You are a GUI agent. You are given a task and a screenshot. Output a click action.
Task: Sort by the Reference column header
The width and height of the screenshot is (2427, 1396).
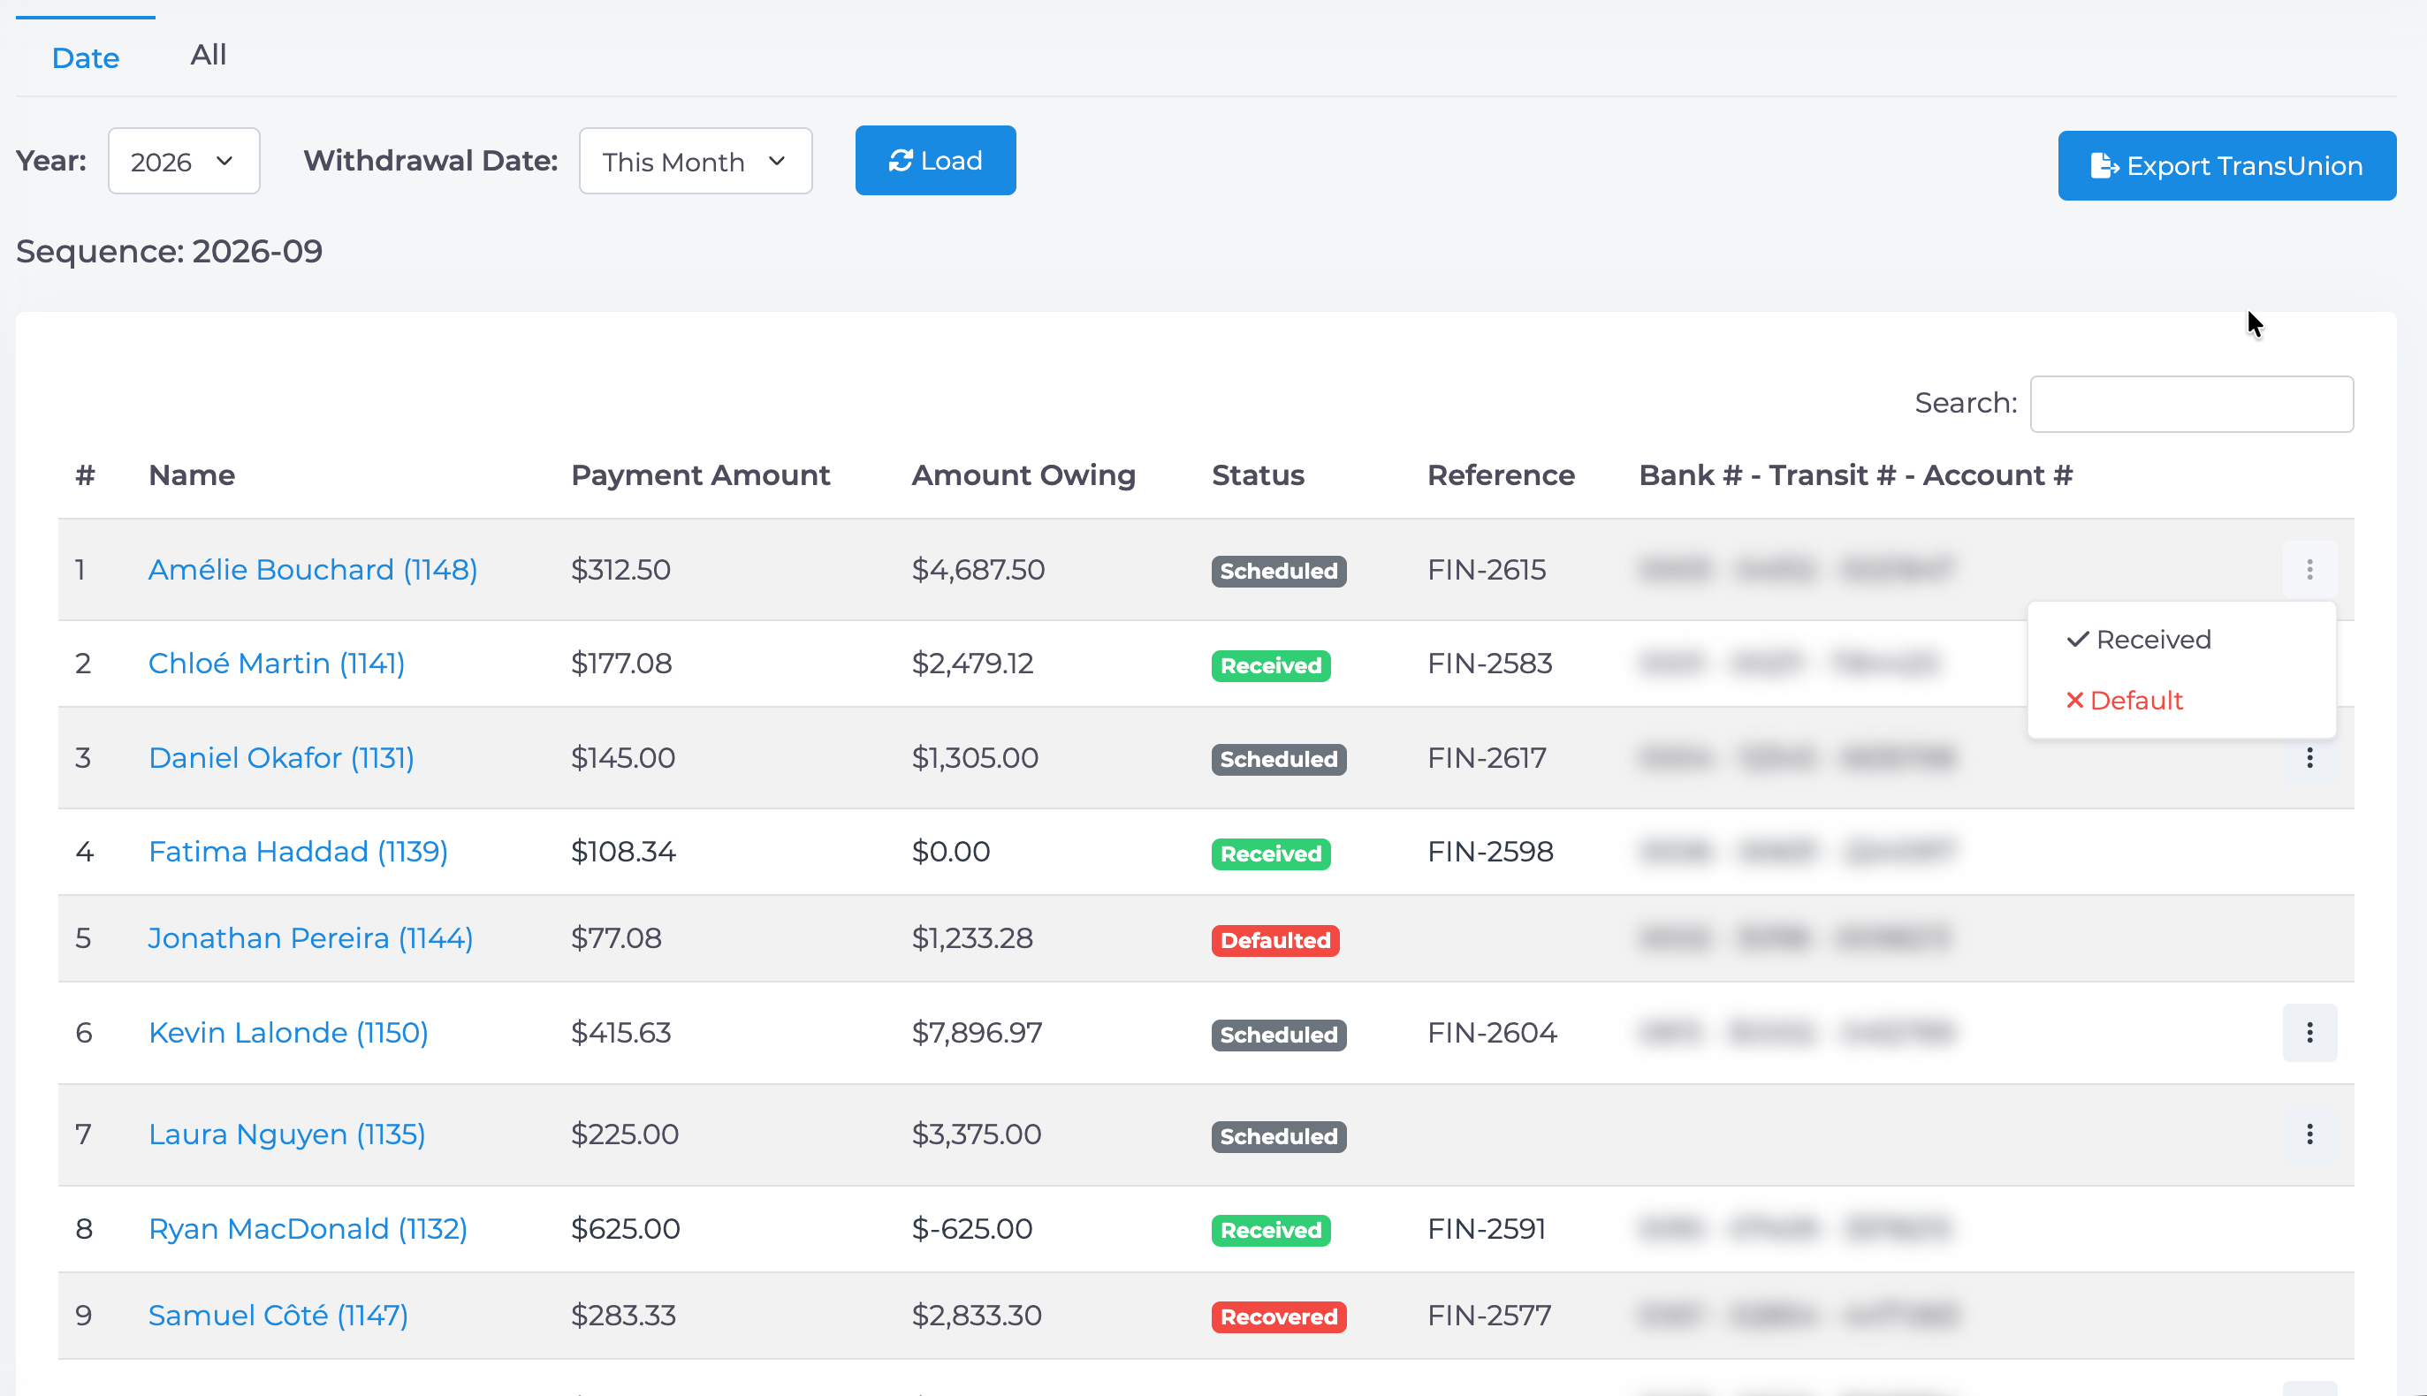click(x=1501, y=475)
